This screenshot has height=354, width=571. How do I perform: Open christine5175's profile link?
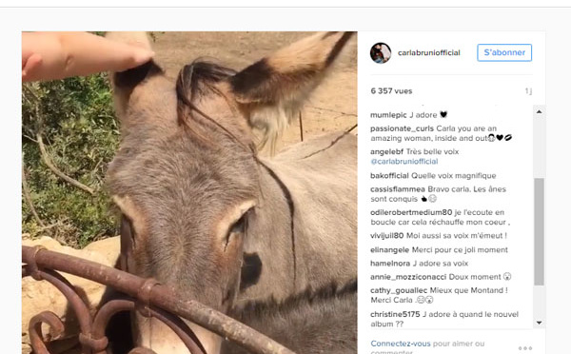coord(395,314)
